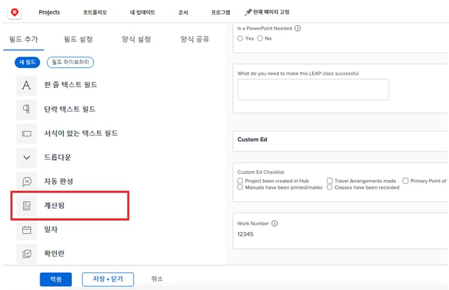Add a 드롭다운 field

click(57, 157)
